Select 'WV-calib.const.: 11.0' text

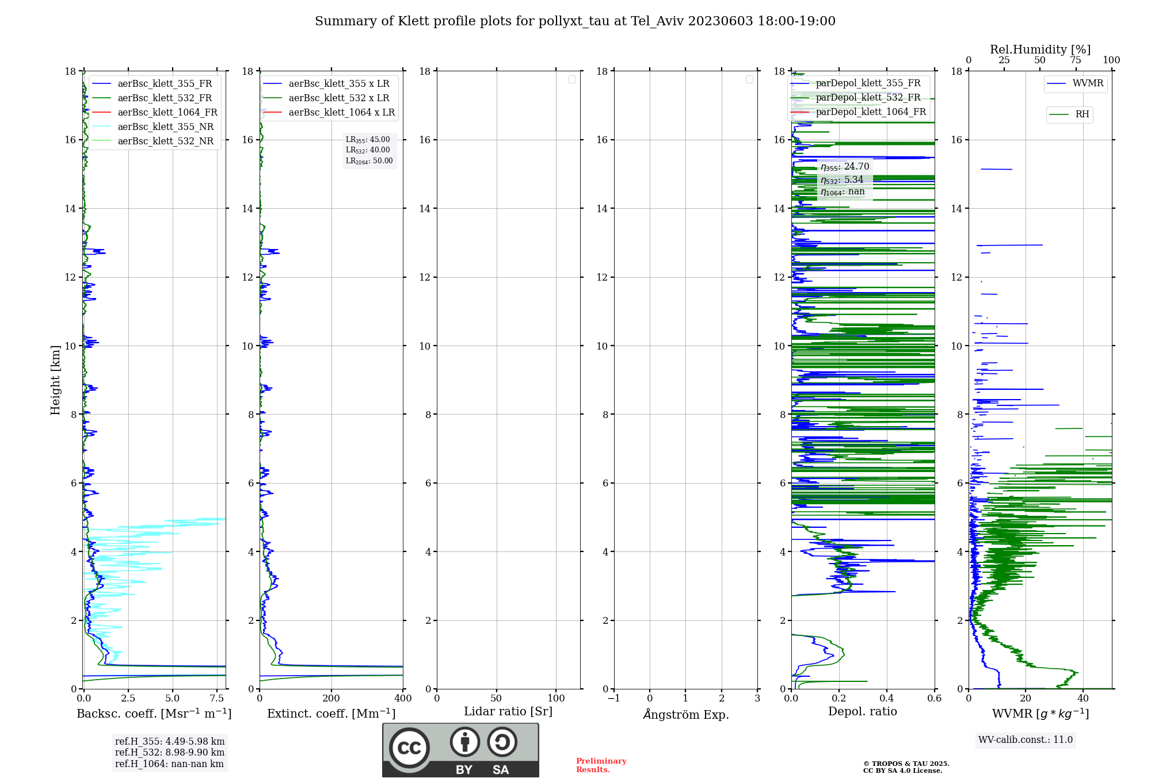[x=1026, y=740]
